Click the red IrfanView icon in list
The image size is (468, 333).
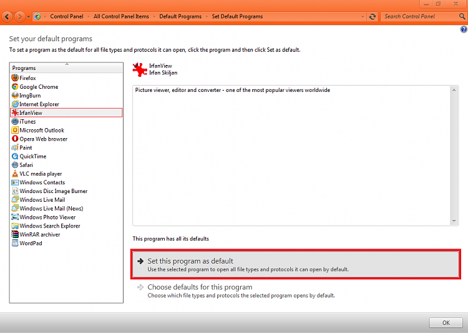(x=15, y=112)
